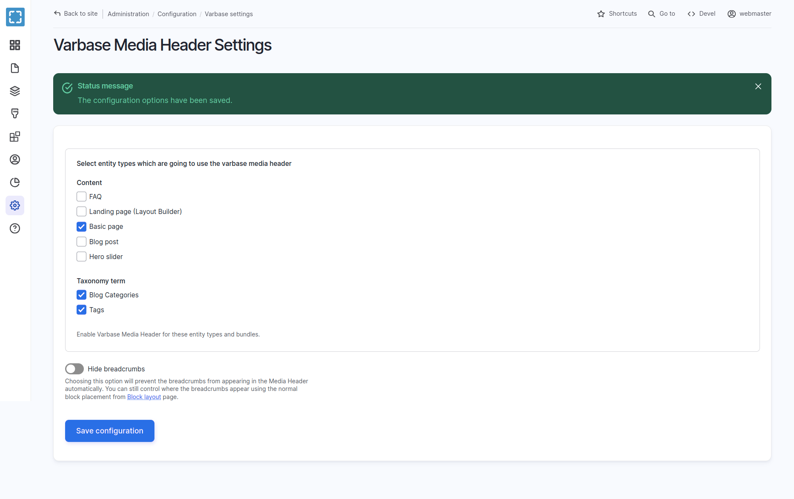This screenshot has height=499, width=794.
Task: Open the Shortcuts menu
Action: pyautogui.click(x=617, y=14)
